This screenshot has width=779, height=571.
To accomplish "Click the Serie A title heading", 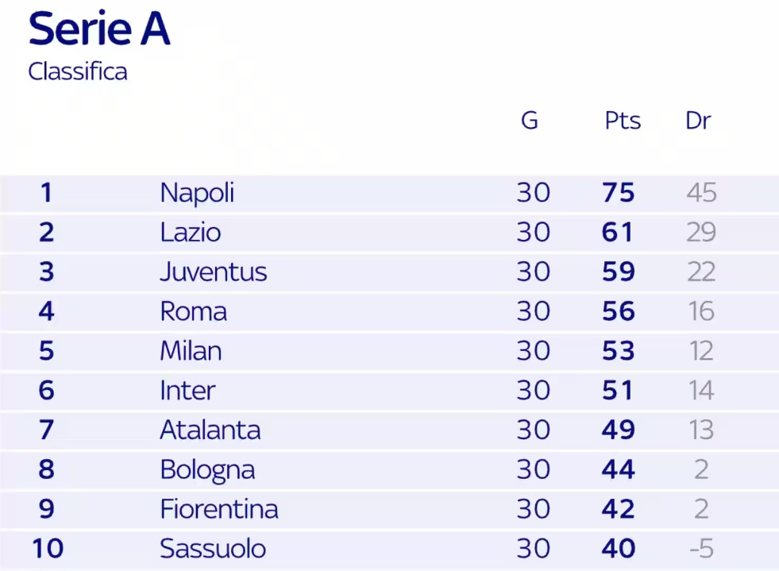I will [x=99, y=29].
